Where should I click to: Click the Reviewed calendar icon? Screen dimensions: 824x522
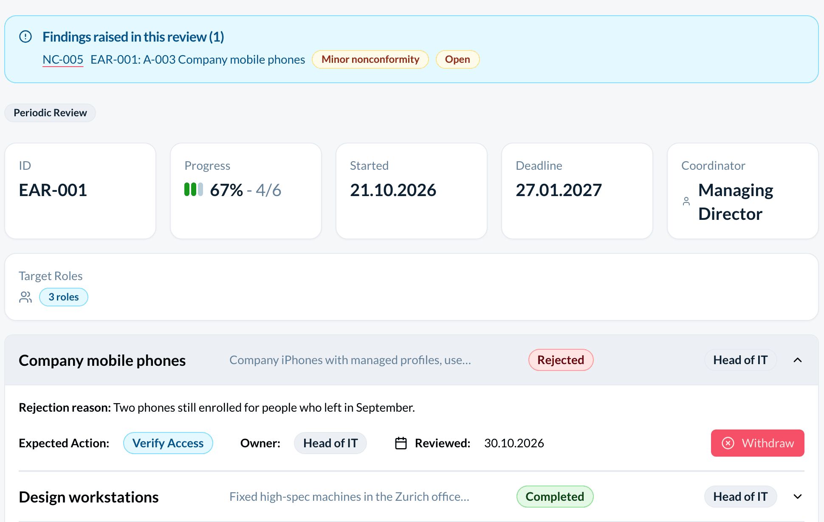pyautogui.click(x=401, y=443)
